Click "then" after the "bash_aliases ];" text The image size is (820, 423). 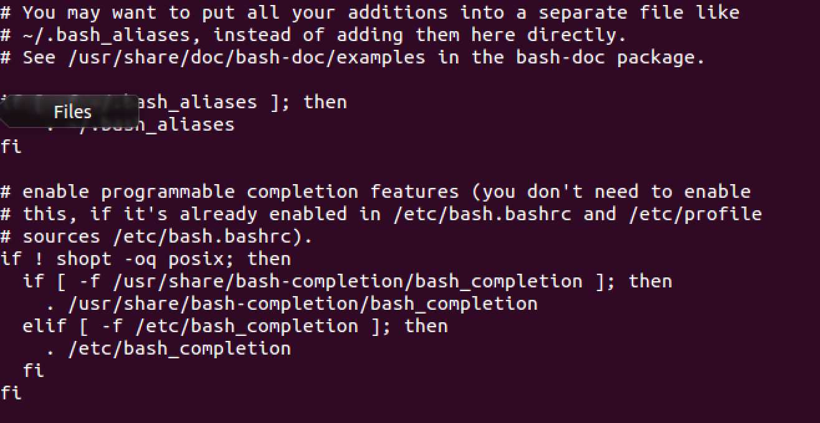(x=325, y=102)
